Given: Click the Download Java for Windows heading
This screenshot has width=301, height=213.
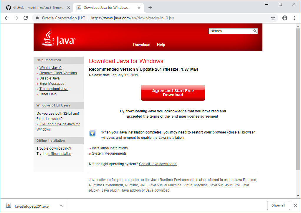Looking at the screenshot, I should (x=126, y=61).
